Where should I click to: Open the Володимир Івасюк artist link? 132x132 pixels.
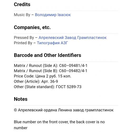(x=53, y=15)
